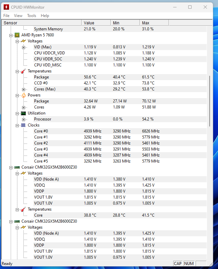
Task: Click the thermometer icon for CPU Temperatures
Action: click(23, 71)
